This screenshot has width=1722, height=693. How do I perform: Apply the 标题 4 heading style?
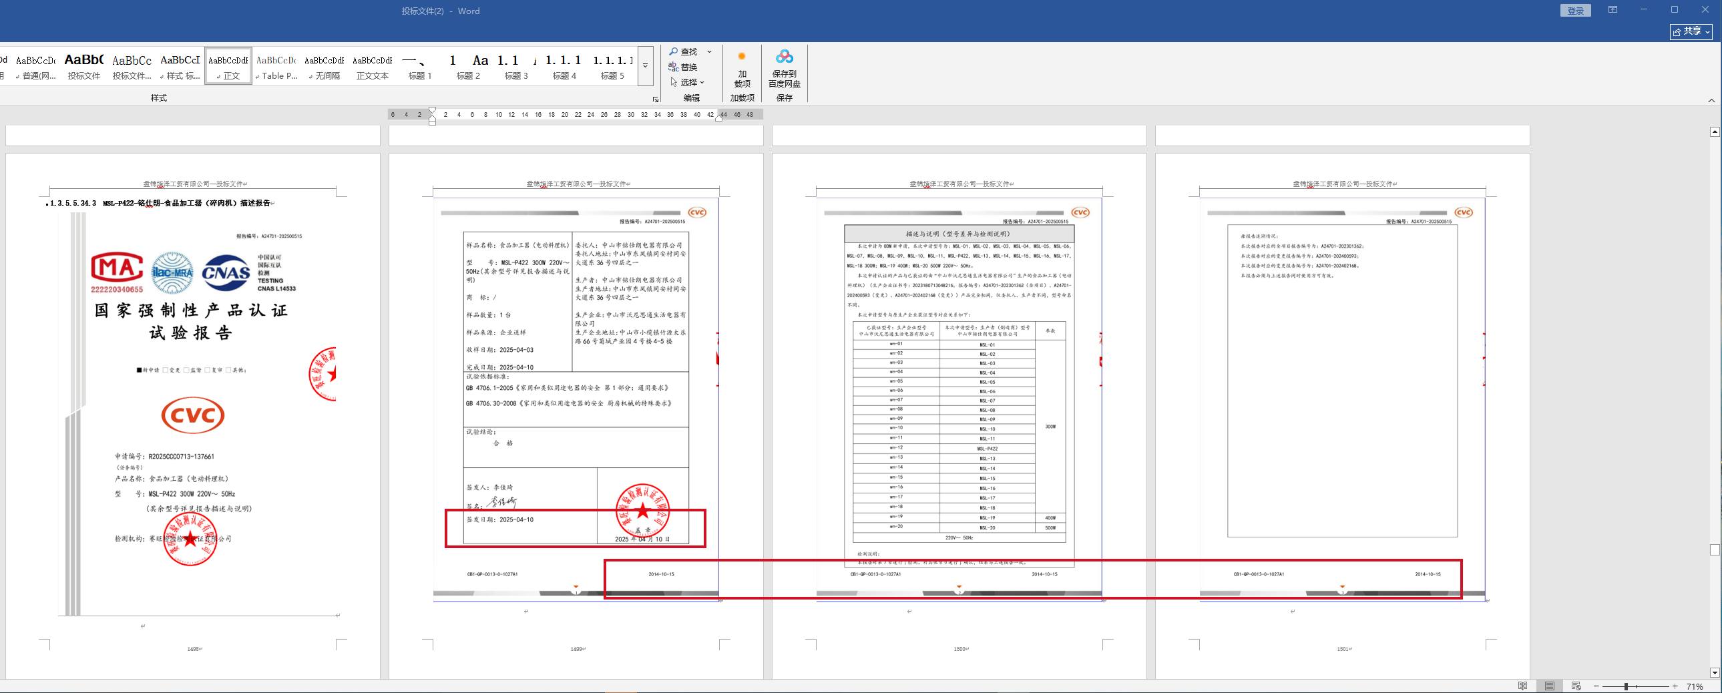565,65
